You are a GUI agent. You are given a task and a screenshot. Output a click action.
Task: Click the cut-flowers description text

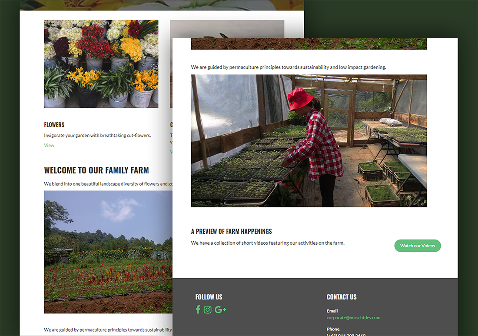[x=97, y=135]
